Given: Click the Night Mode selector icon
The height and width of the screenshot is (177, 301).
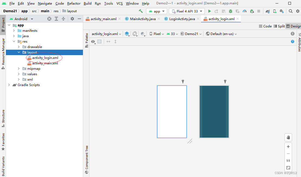Looking at the screenshot, I should pyautogui.click(x=143, y=34).
